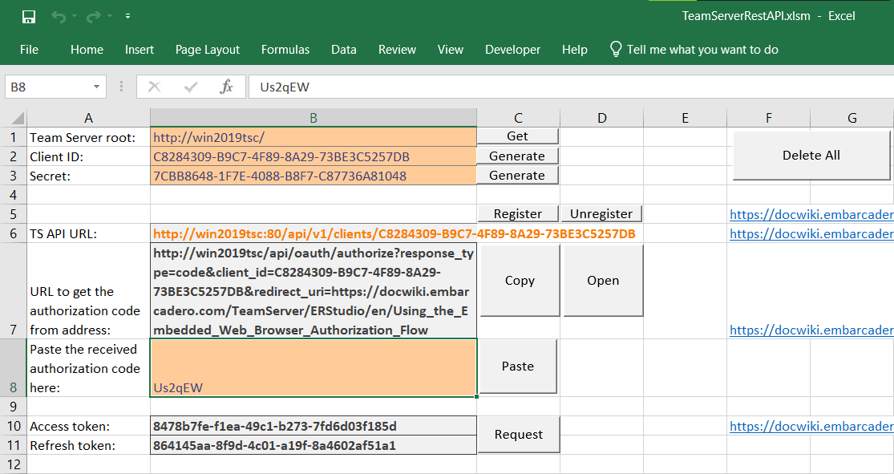The height and width of the screenshot is (474, 894).
Task: Click the Request button for tokens
Action: click(519, 435)
